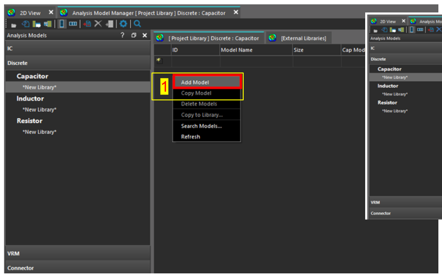Expand the IC section in Analysis Models
This screenshot has height=277, width=442.
coord(78,49)
